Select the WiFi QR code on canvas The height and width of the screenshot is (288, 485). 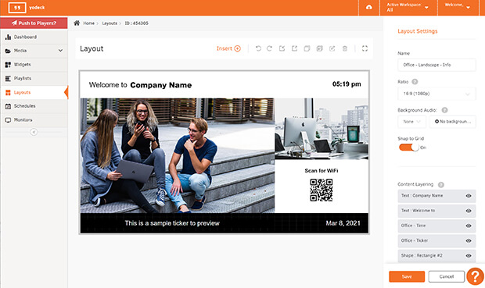322,190
